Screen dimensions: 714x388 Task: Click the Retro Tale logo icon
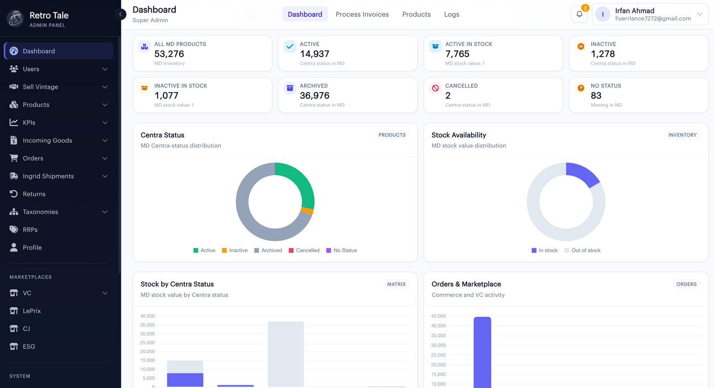tap(15, 18)
